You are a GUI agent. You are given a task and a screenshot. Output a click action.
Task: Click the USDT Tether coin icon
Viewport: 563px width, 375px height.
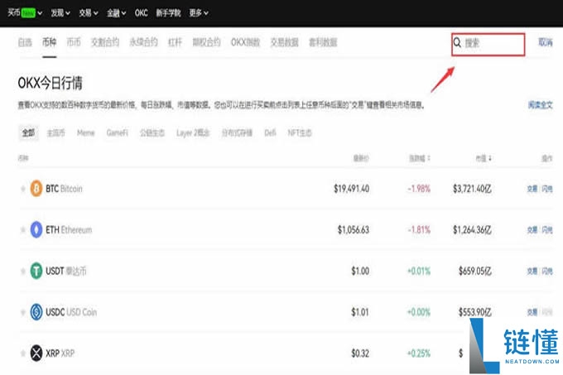[x=36, y=271]
